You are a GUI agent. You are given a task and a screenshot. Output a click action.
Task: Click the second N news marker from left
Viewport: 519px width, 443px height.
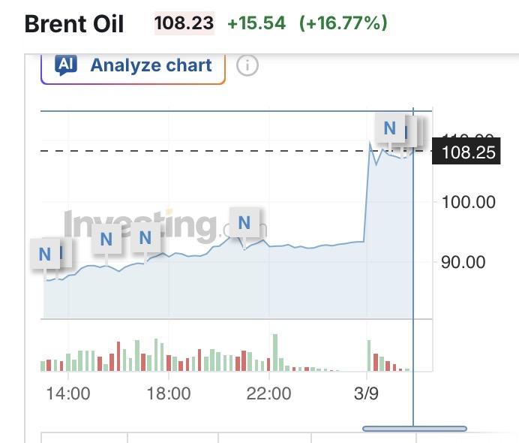click(106, 240)
